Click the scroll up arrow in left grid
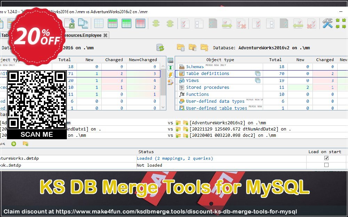The image size is (348, 217). point(163,66)
